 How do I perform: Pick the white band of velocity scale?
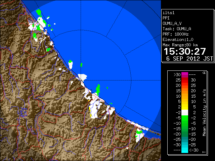(x=185, y=113)
